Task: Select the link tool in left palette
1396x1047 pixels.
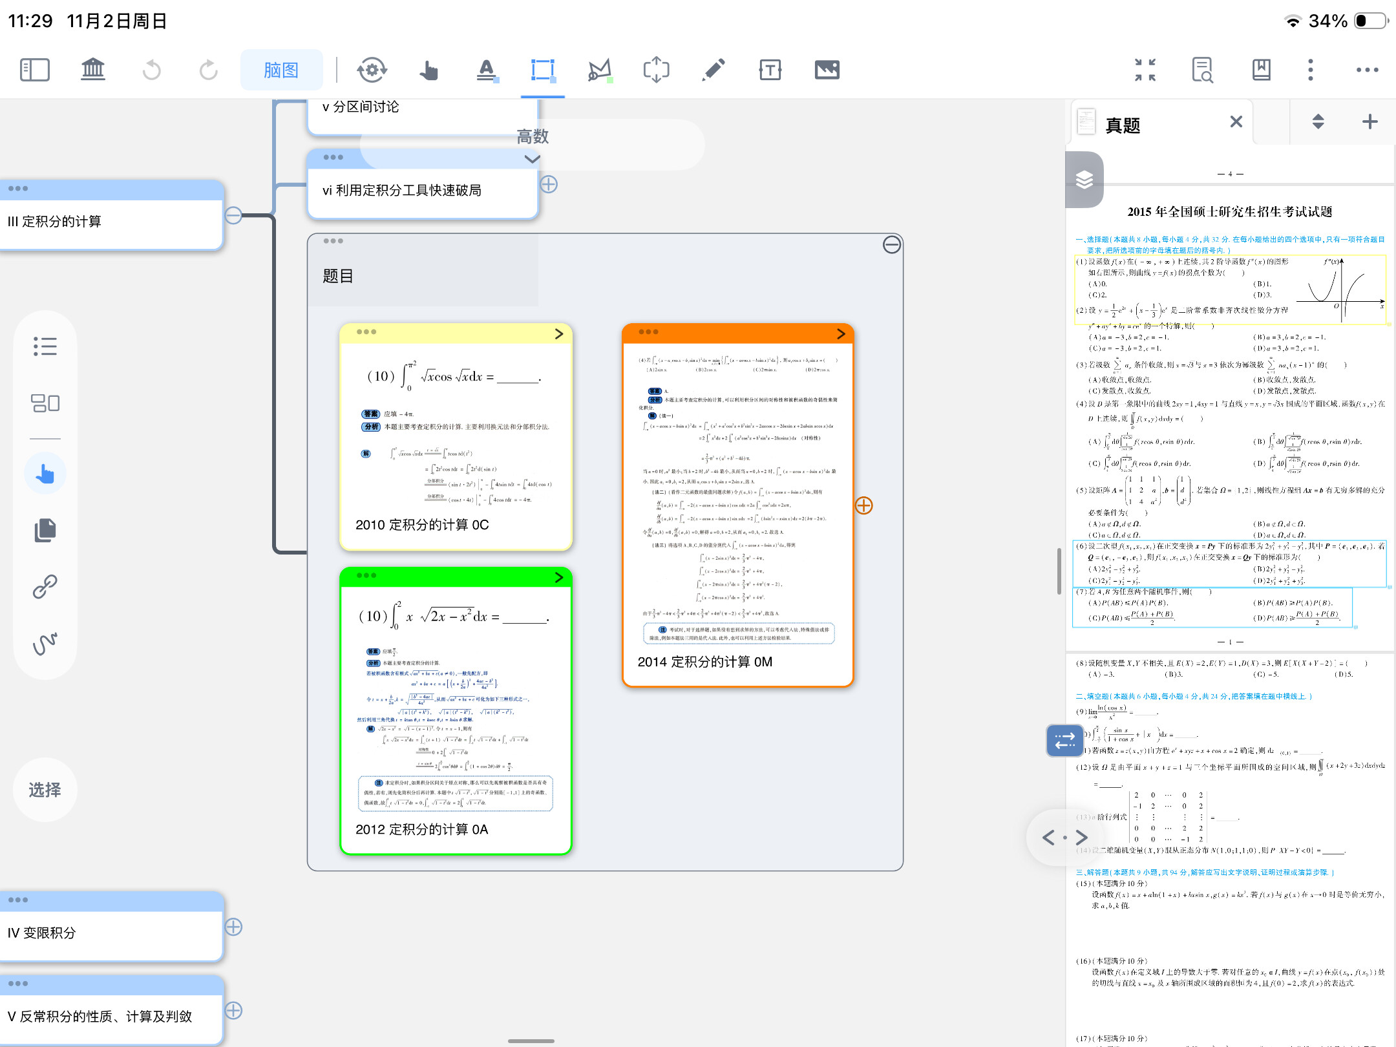Action: point(45,586)
